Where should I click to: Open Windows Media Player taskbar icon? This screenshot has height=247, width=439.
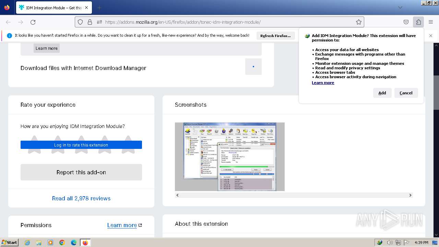[x=50, y=243]
